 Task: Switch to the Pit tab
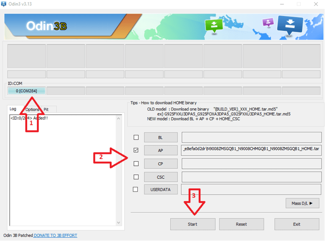tap(46, 110)
